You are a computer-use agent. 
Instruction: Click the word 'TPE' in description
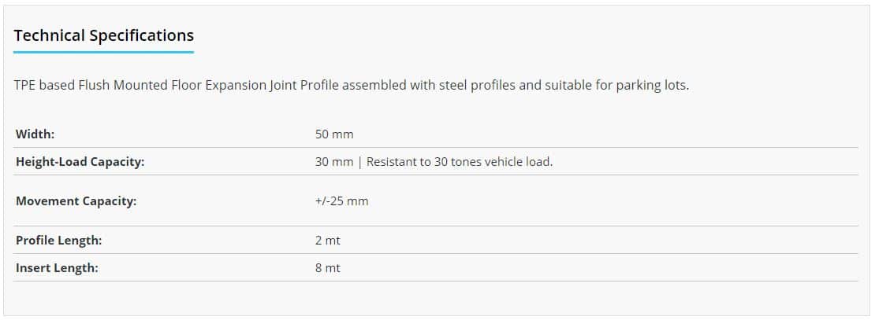(x=25, y=86)
